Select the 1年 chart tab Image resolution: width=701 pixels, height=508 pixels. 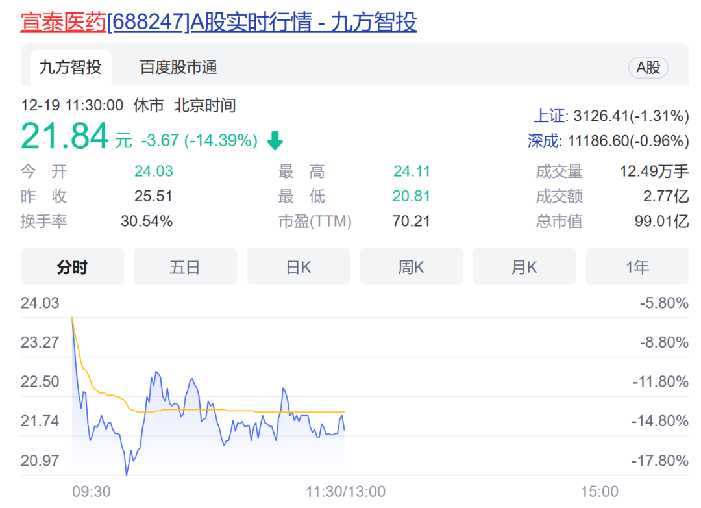637,267
